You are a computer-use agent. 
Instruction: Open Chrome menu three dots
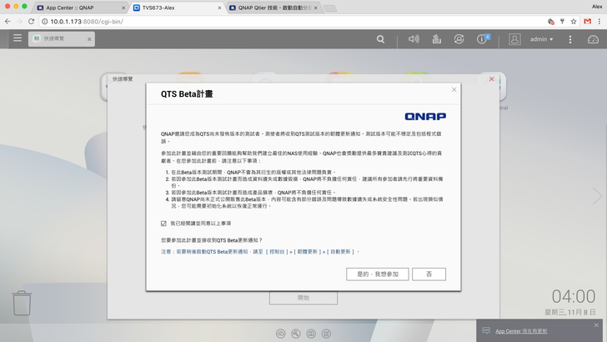[599, 22]
